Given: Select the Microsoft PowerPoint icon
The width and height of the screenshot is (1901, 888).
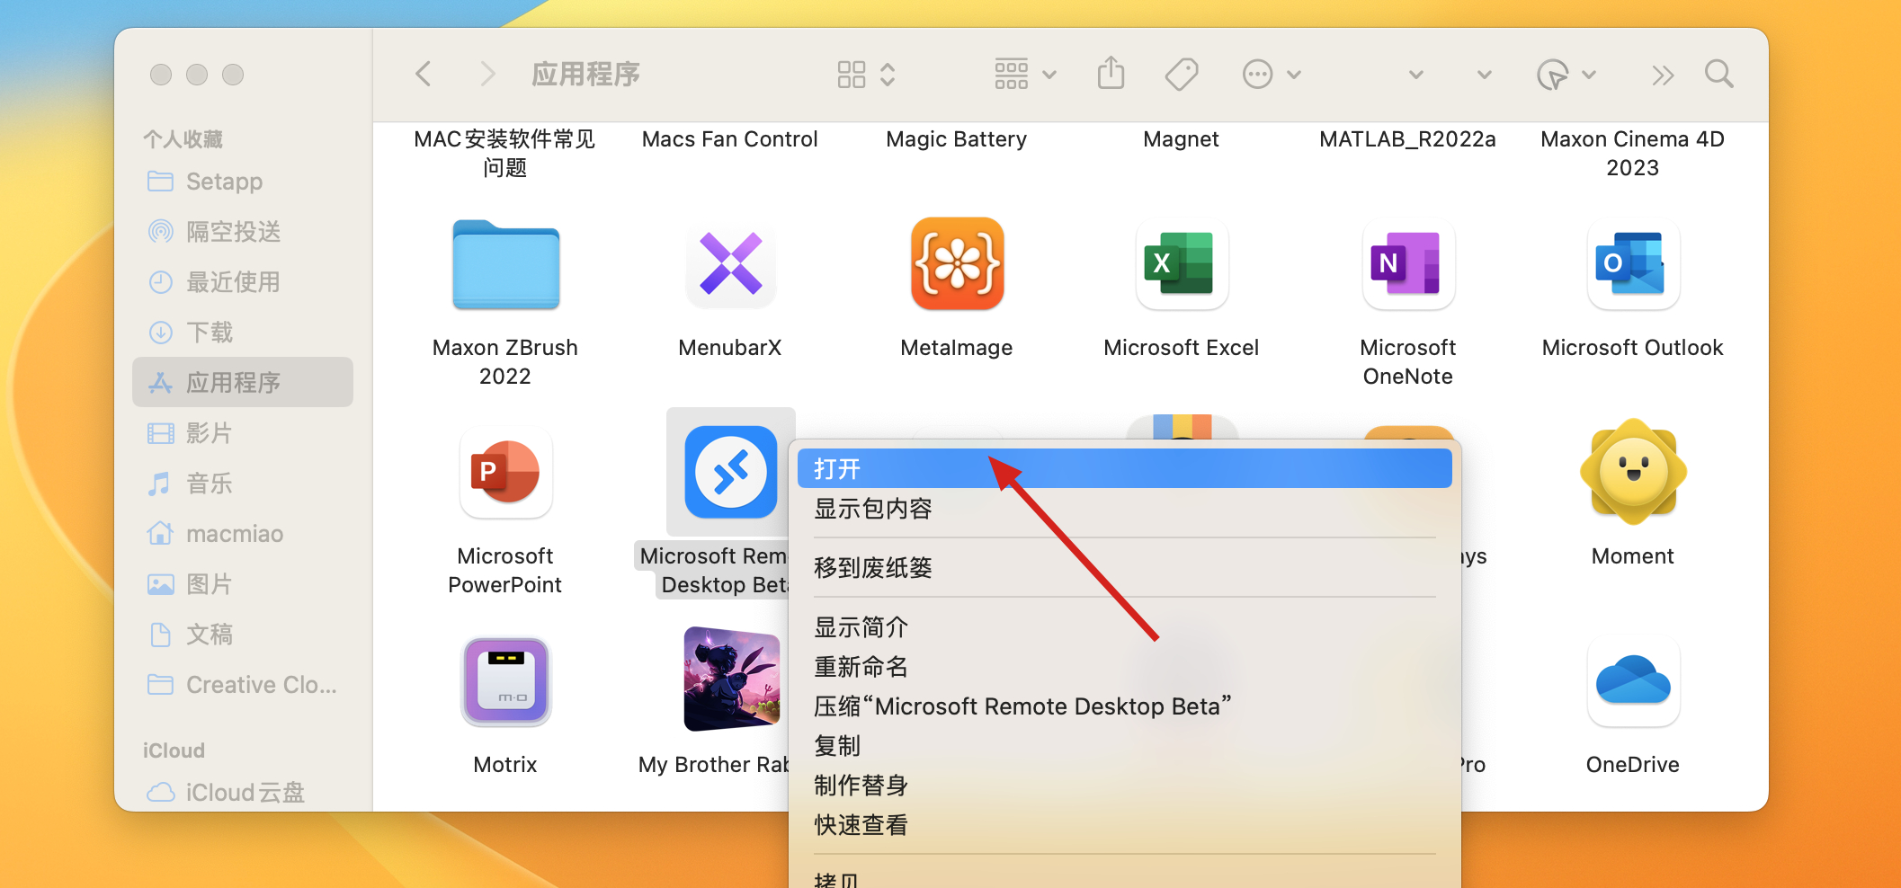Looking at the screenshot, I should [505, 473].
